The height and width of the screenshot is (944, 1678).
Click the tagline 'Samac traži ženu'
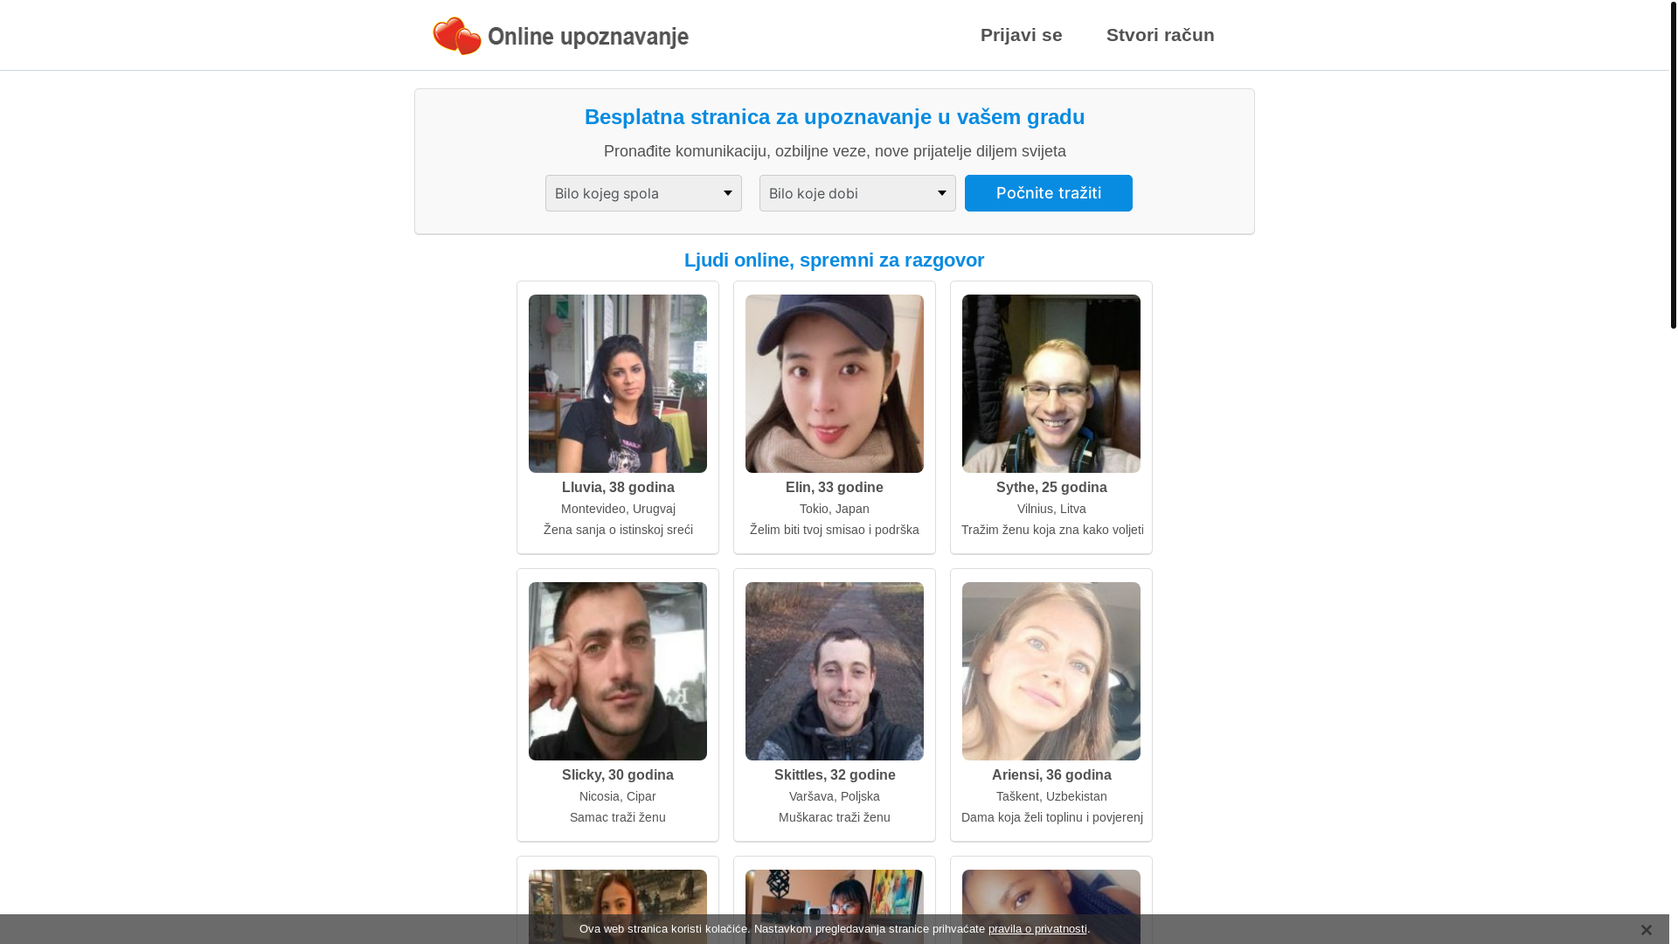click(618, 817)
